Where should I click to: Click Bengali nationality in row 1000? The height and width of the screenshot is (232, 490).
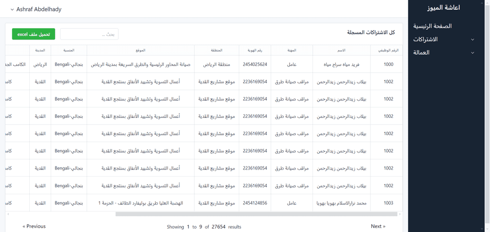[69, 64]
